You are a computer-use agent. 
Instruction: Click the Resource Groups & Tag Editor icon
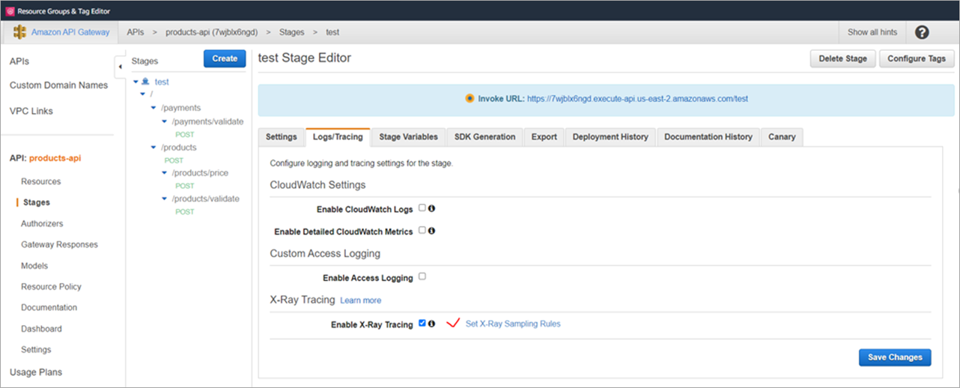point(10,11)
